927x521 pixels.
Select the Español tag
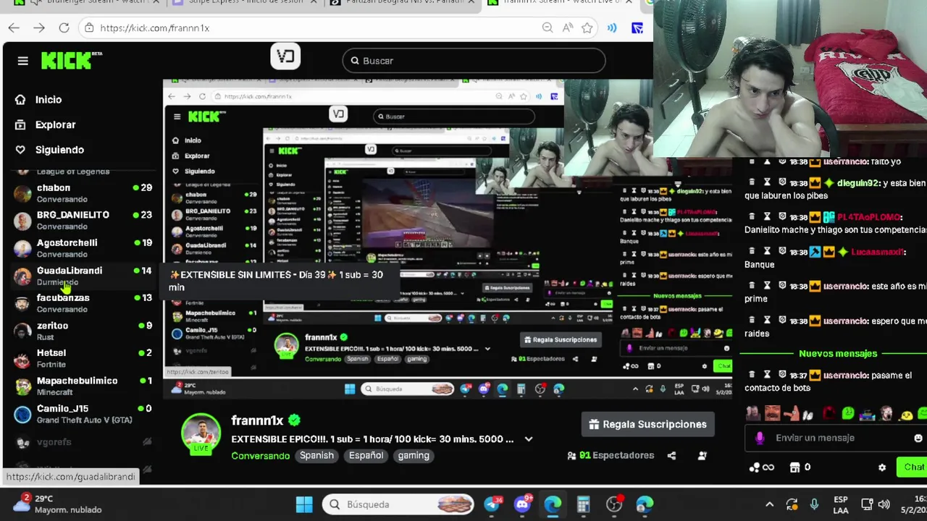(366, 455)
